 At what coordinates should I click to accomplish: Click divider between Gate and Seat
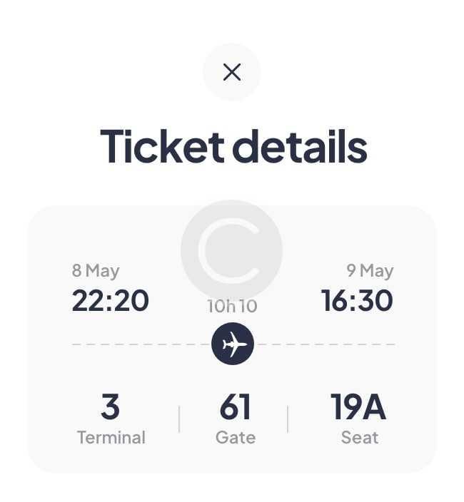tap(288, 419)
